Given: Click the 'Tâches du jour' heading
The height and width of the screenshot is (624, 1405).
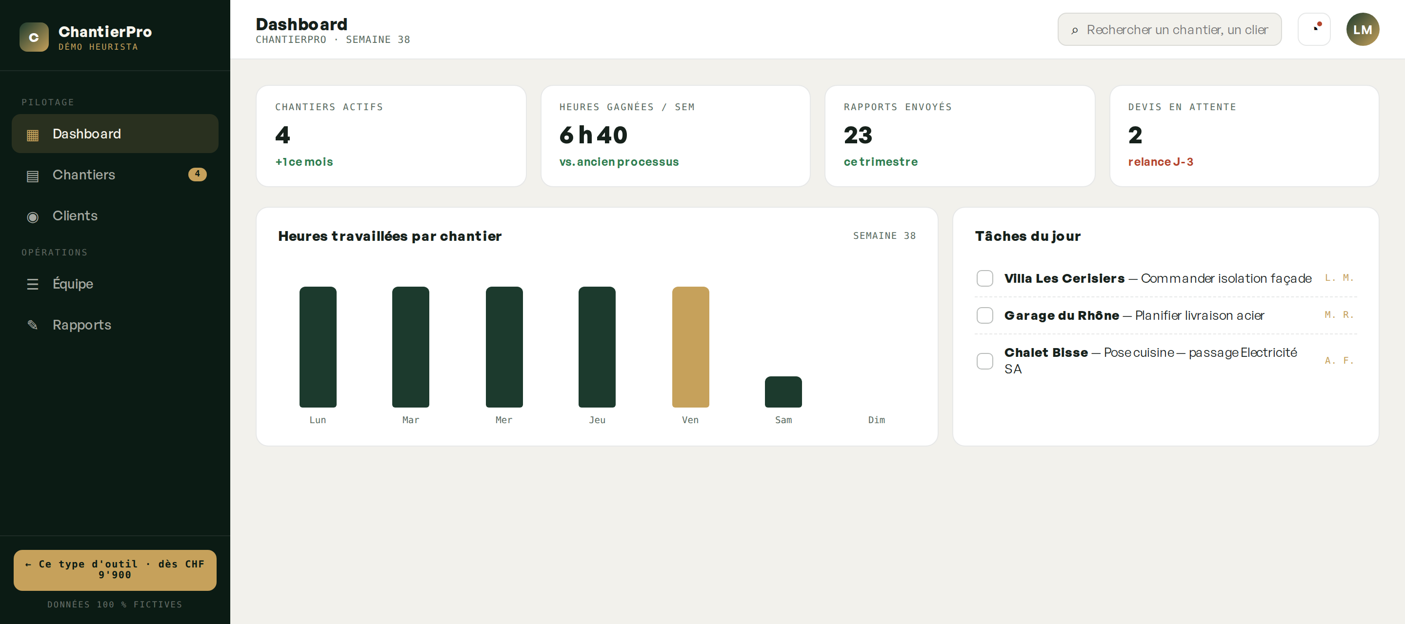Looking at the screenshot, I should pyautogui.click(x=1027, y=236).
